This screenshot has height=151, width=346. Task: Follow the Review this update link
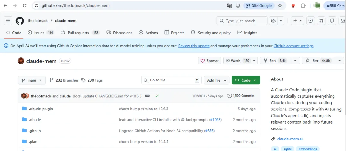[x=194, y=46]
